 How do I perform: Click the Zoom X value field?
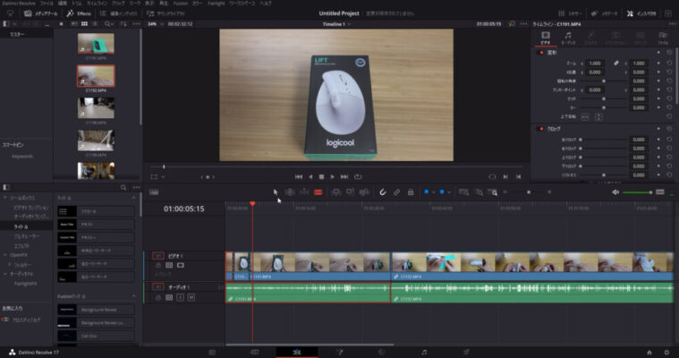tap(595, 64)
